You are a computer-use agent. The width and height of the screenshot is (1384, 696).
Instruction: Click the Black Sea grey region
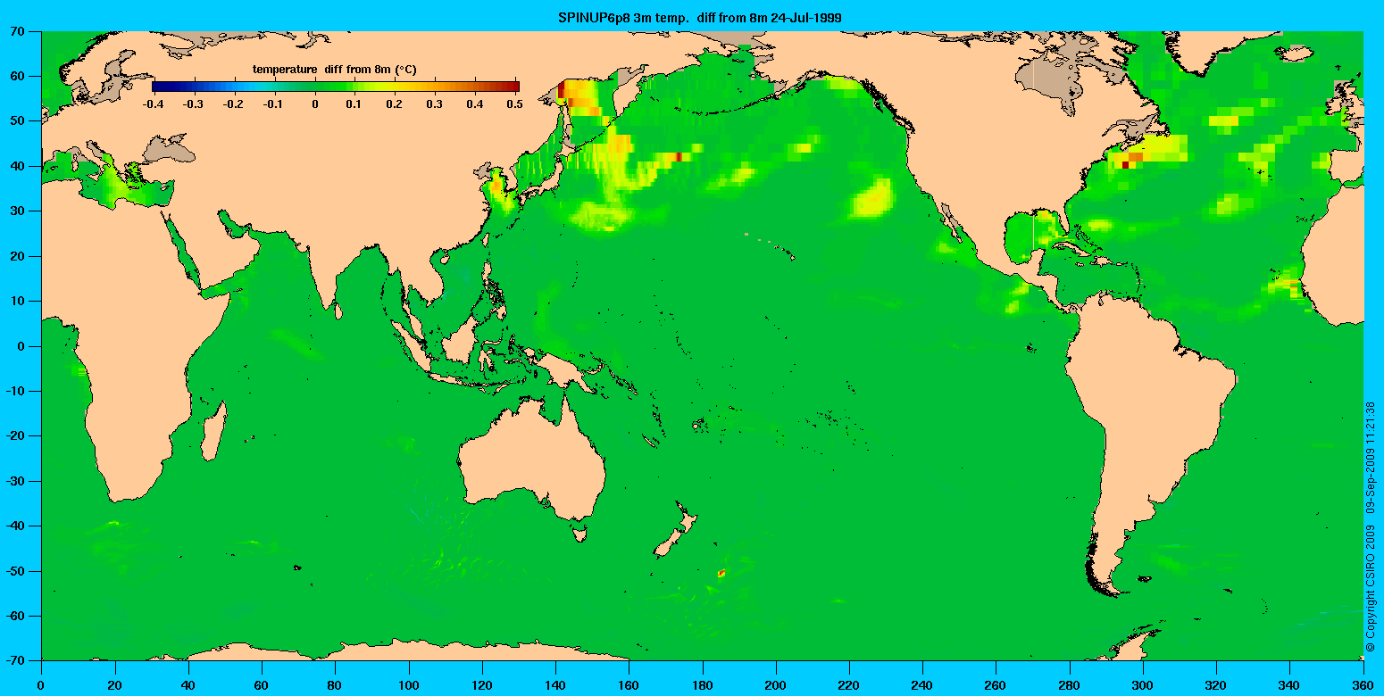pyautogui.click(x=167, y=148)
